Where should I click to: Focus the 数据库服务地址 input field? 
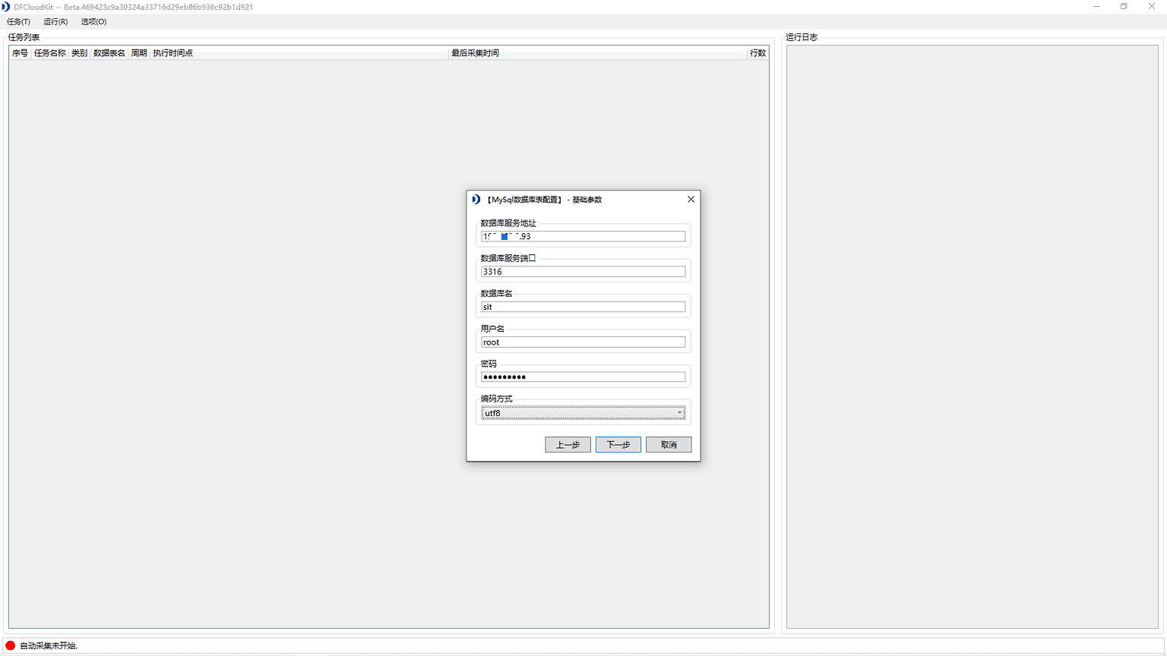click(x=583, y=236)
